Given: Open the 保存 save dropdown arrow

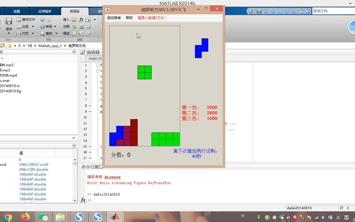Looking at the screenshot, I should (8, 33).
